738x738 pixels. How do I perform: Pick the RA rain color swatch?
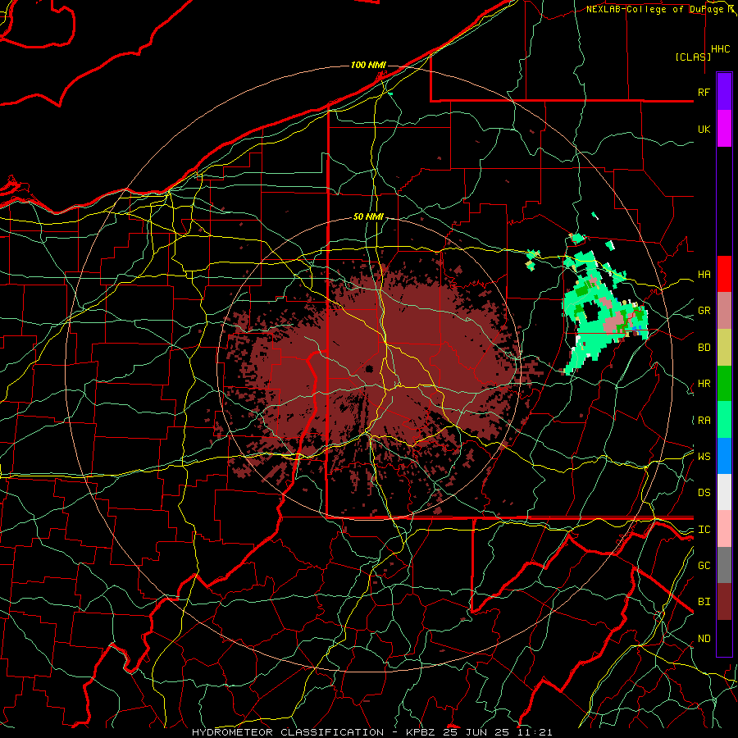pyautogui.click(x=724, y=420)
